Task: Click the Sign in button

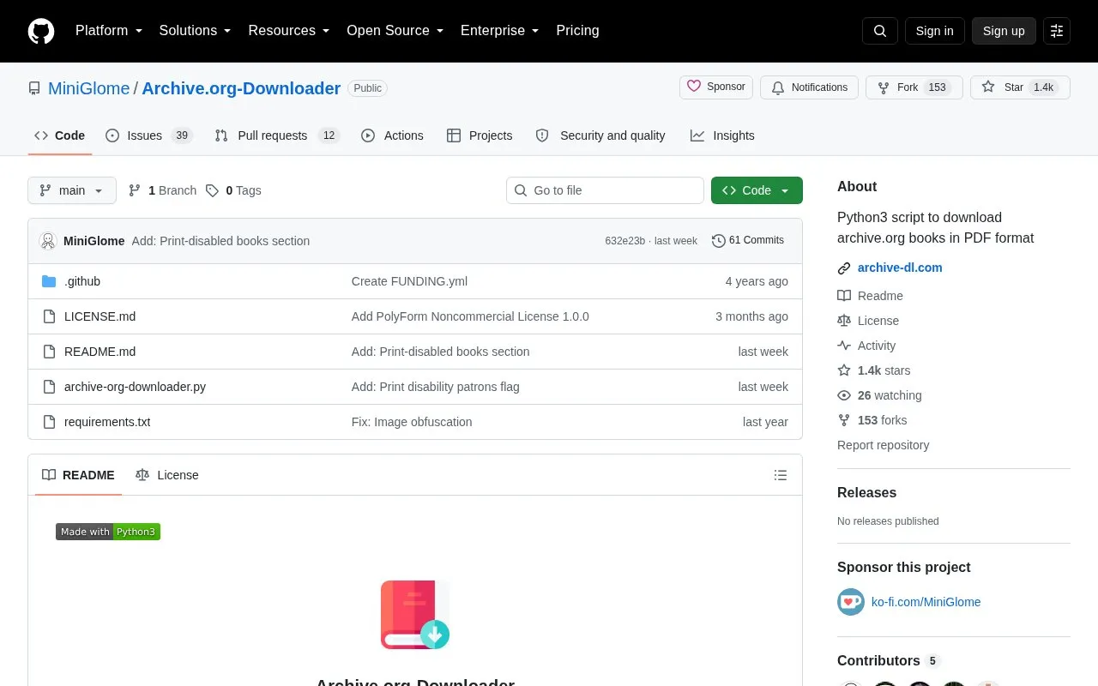Action: point(934,31)
